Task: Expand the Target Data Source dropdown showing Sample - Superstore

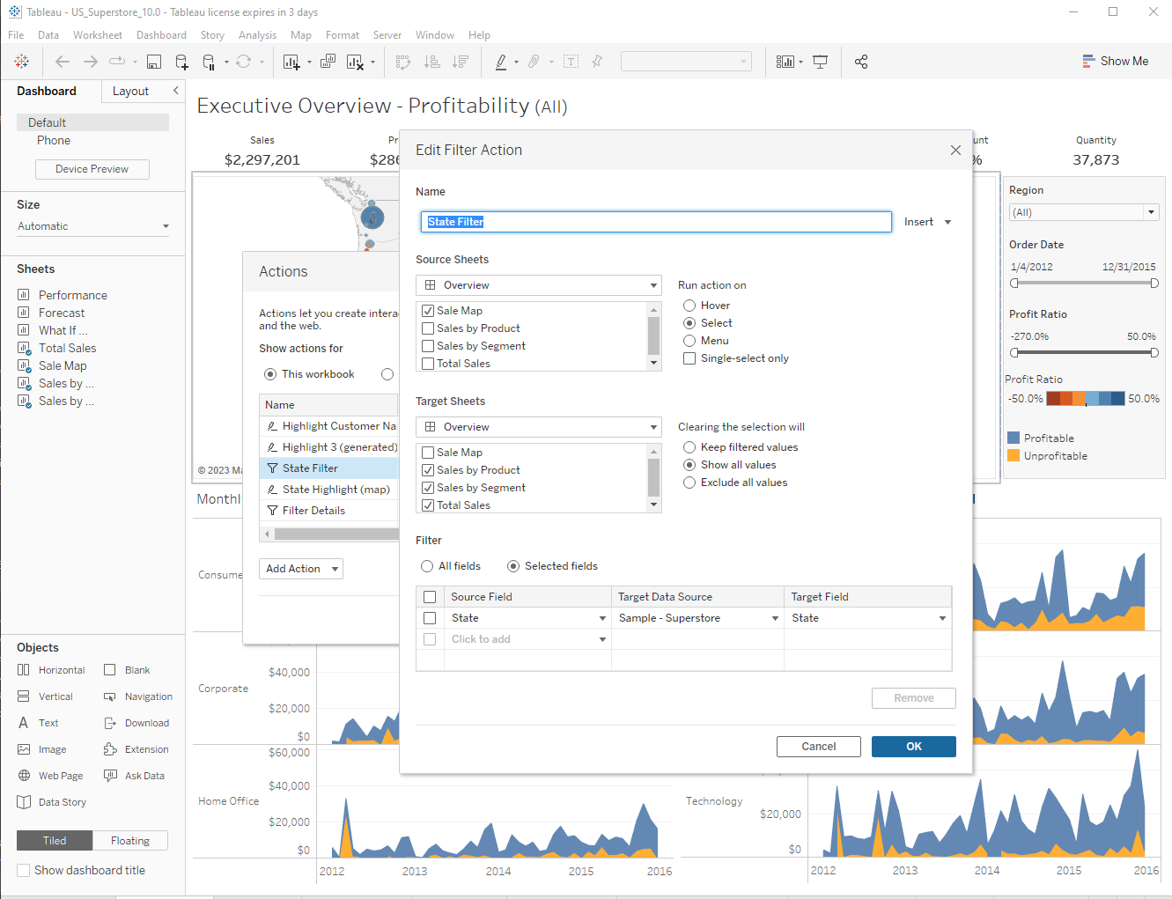Action: pyautogui.click(x=775, y=617)
